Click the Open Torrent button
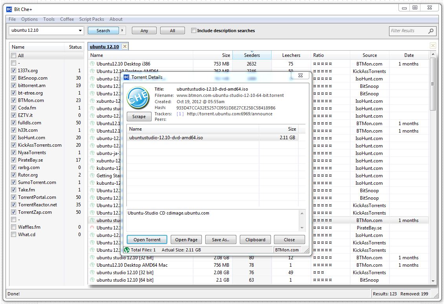The width and height of the screenshot is (444, 304). click(147, 240)
